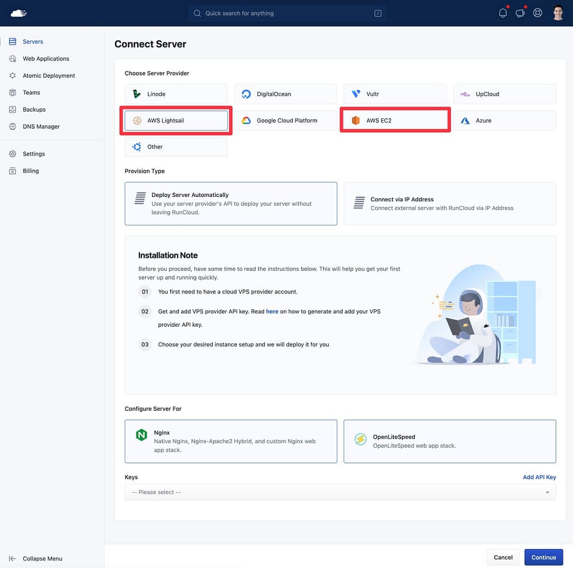Screen dimensions: 573x568
Task: Click the Nginx logo icon
Action: pos(140,435)
